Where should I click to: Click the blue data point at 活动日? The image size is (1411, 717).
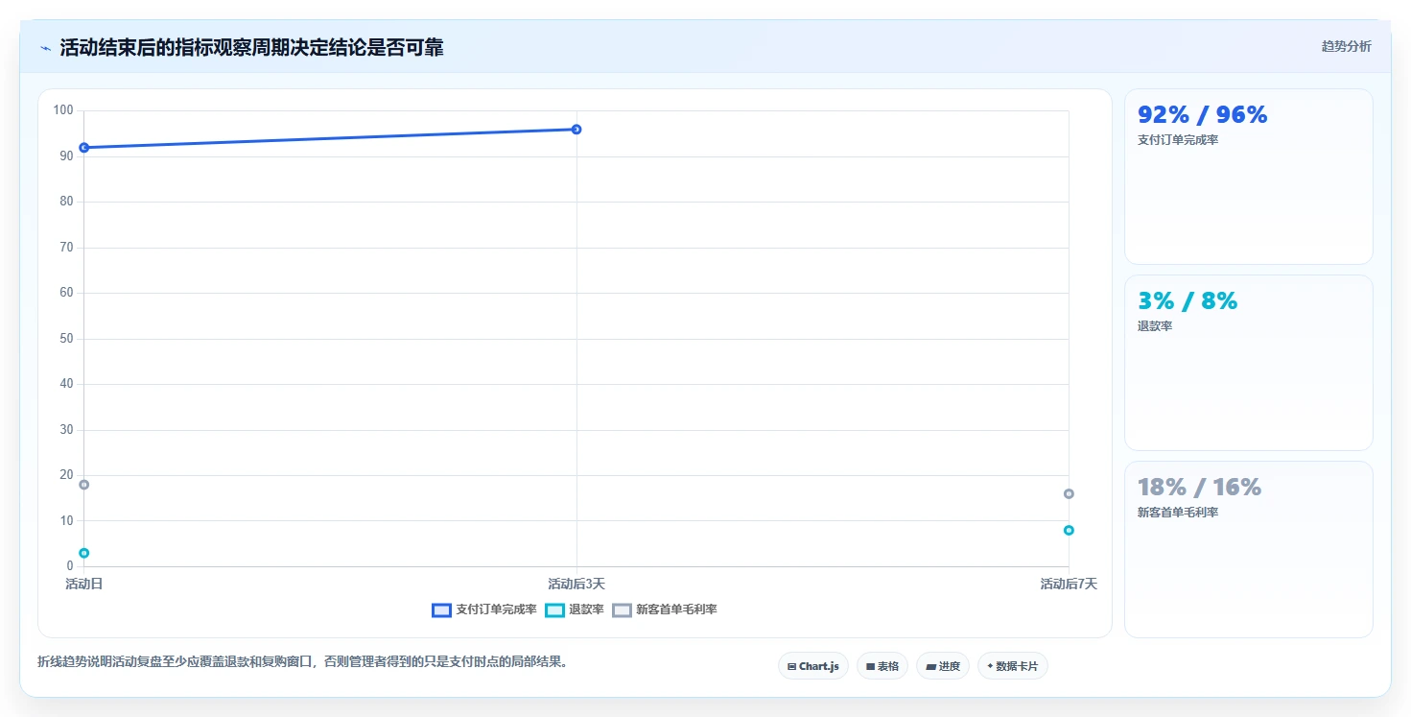coord(84,148)
